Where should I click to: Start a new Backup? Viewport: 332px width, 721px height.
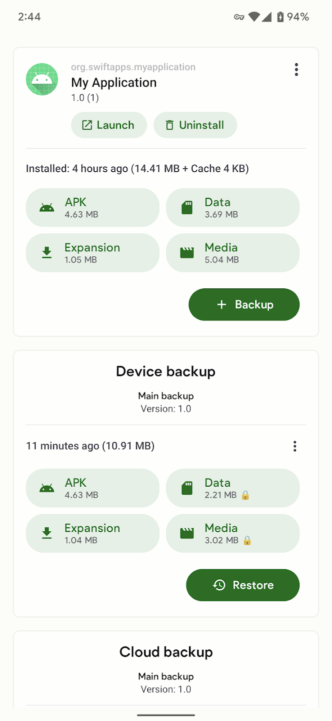point(244,304)
